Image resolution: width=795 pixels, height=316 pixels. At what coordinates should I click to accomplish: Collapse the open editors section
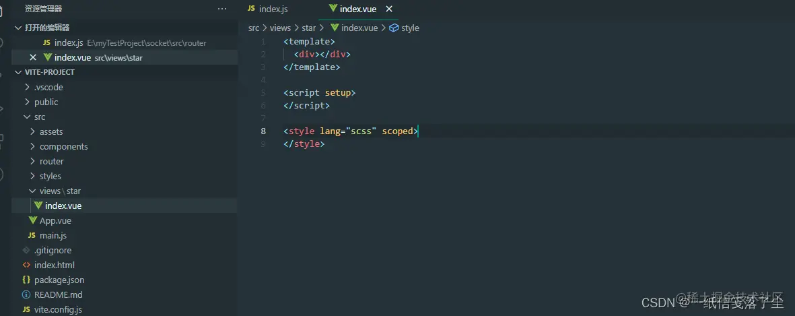tap(18, 28)
